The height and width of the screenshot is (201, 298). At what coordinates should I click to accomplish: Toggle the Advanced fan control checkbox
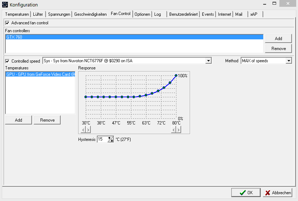7,23
